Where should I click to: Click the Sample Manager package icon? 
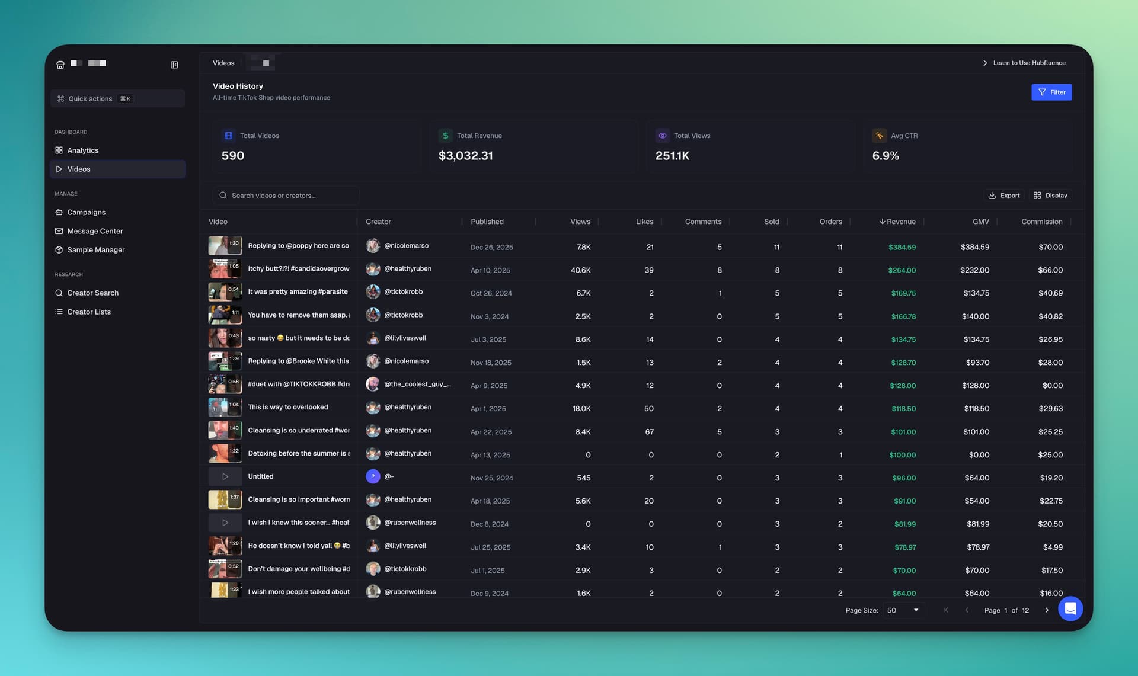coord(59,249)
